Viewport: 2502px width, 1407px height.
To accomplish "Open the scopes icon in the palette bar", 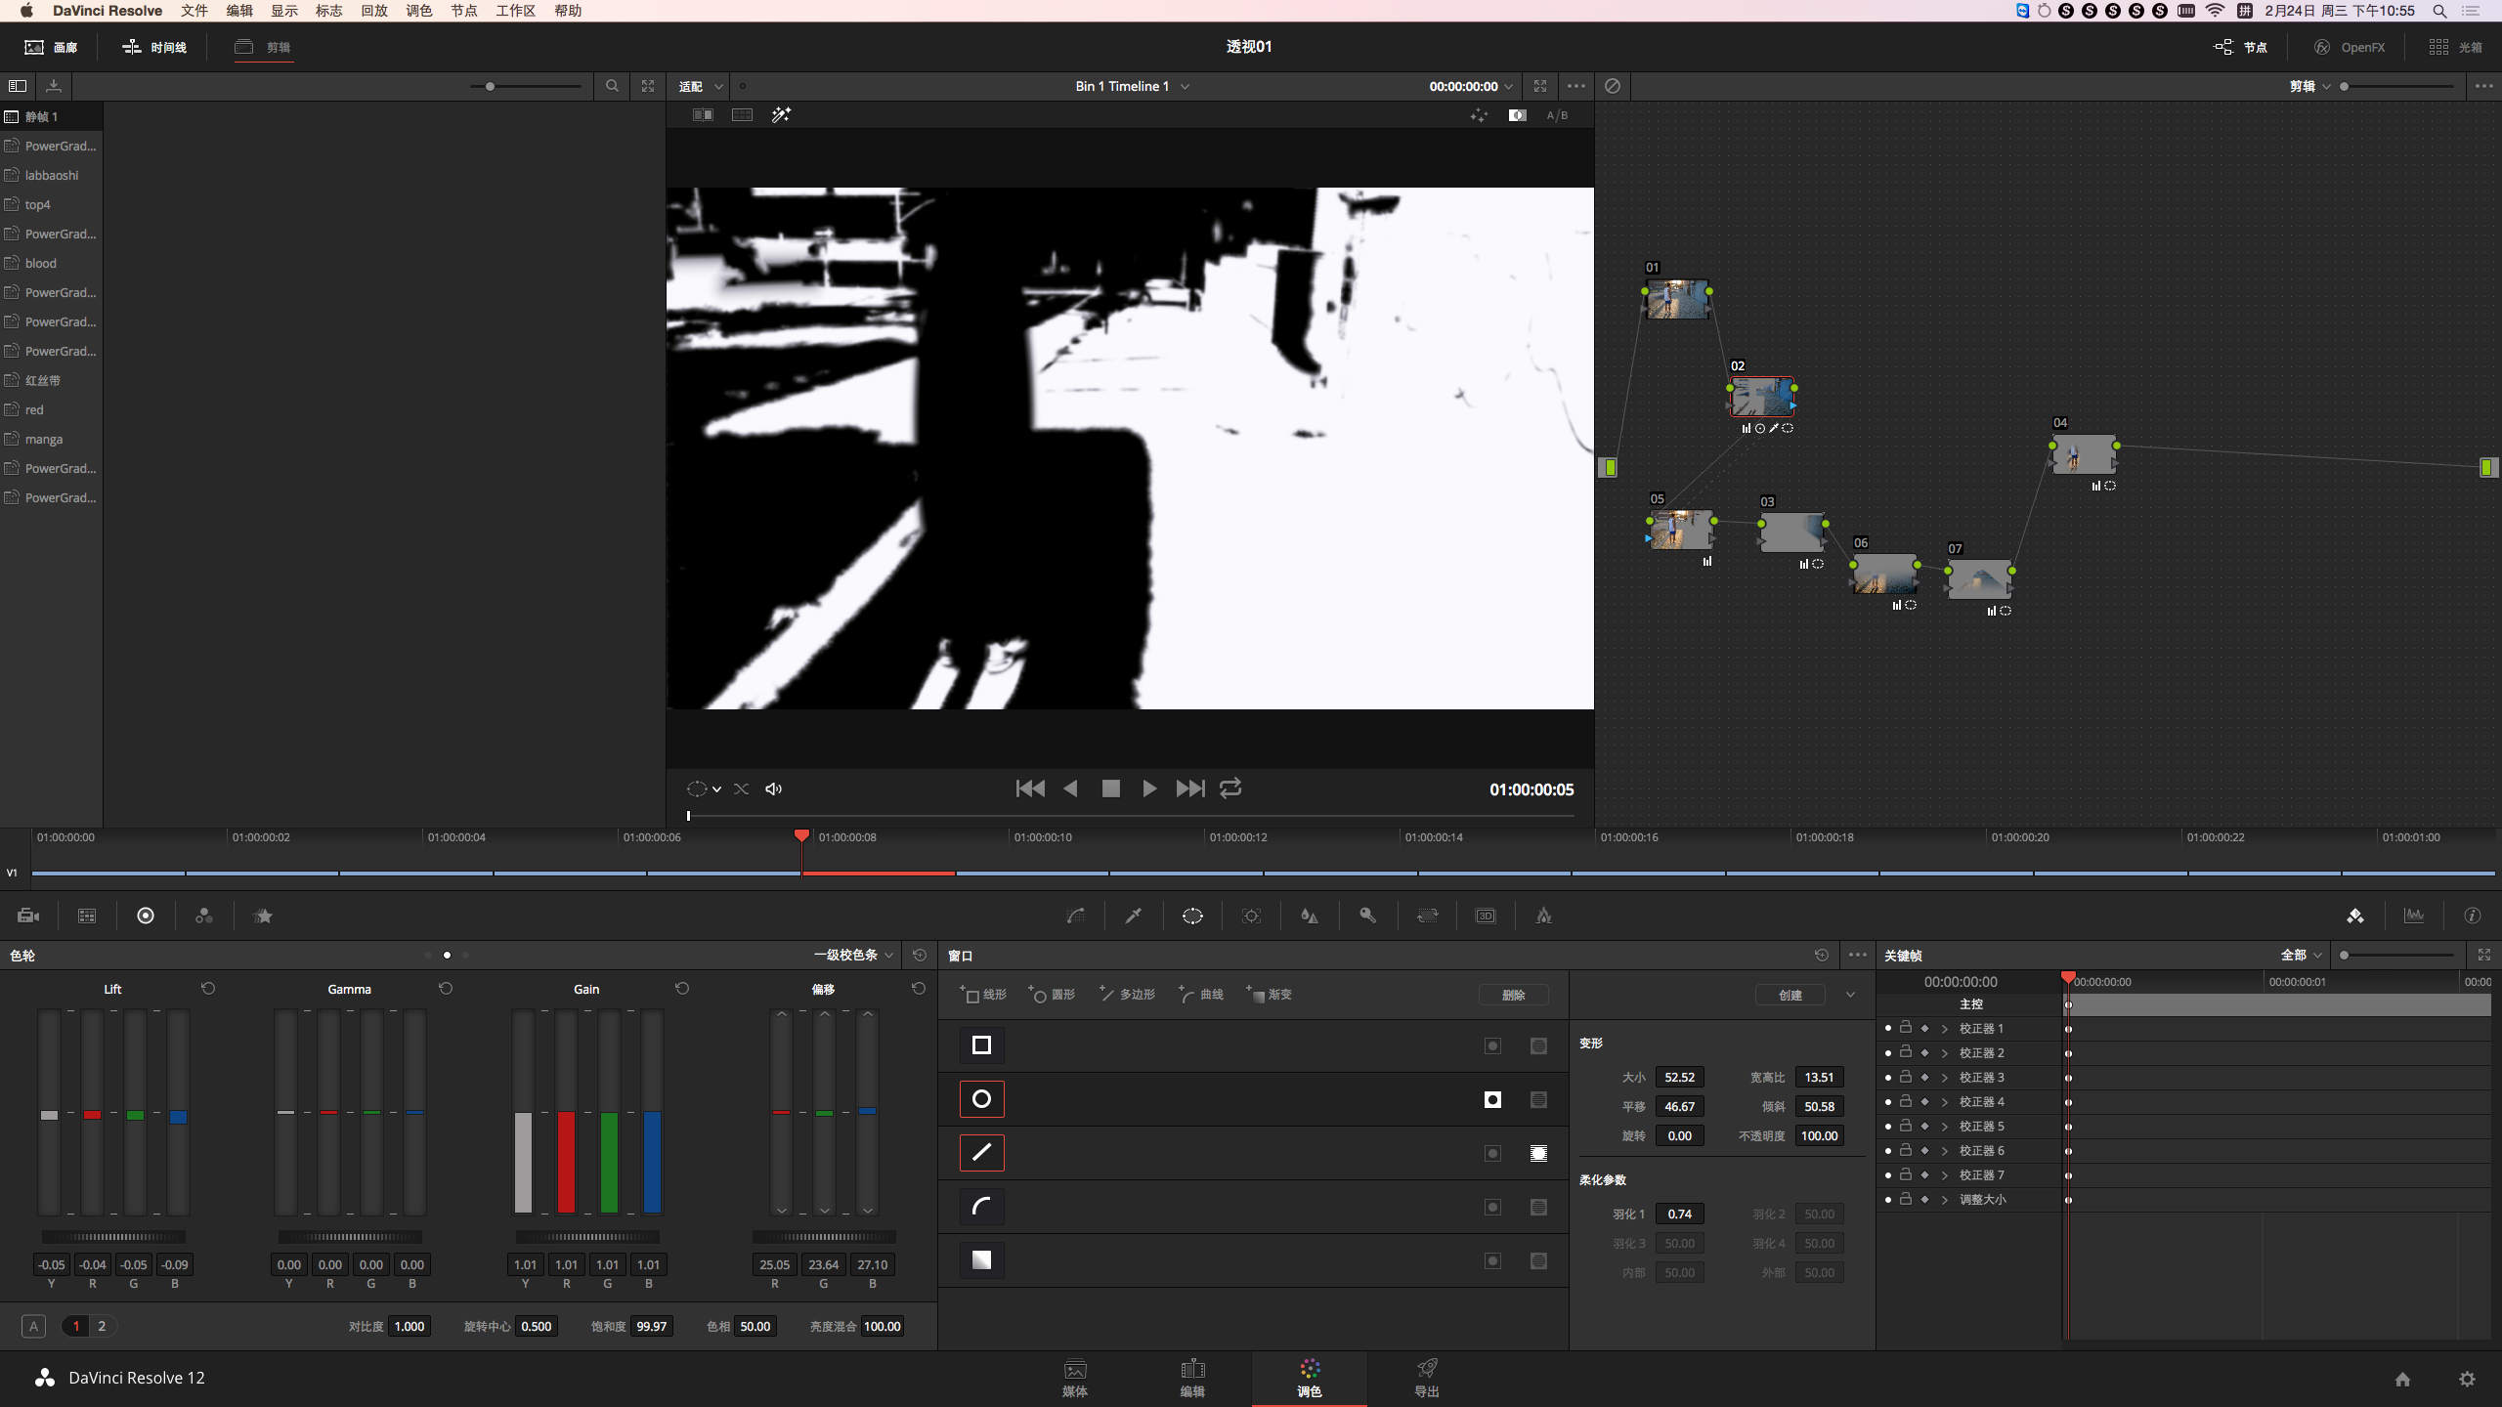I will pos(2414,916).
